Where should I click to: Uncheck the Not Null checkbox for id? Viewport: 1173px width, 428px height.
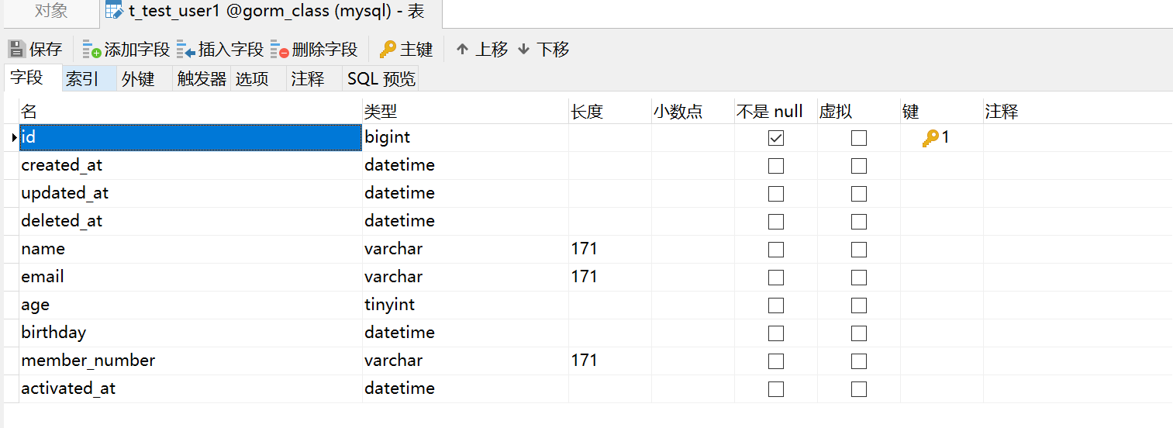coord(775,138)
